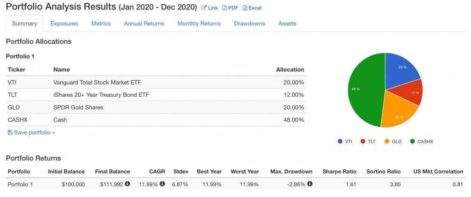Image resolution: width=471 pixels, height=197 pixels.
Task: Click the Save portfolio disk icon
Action: 10,133
